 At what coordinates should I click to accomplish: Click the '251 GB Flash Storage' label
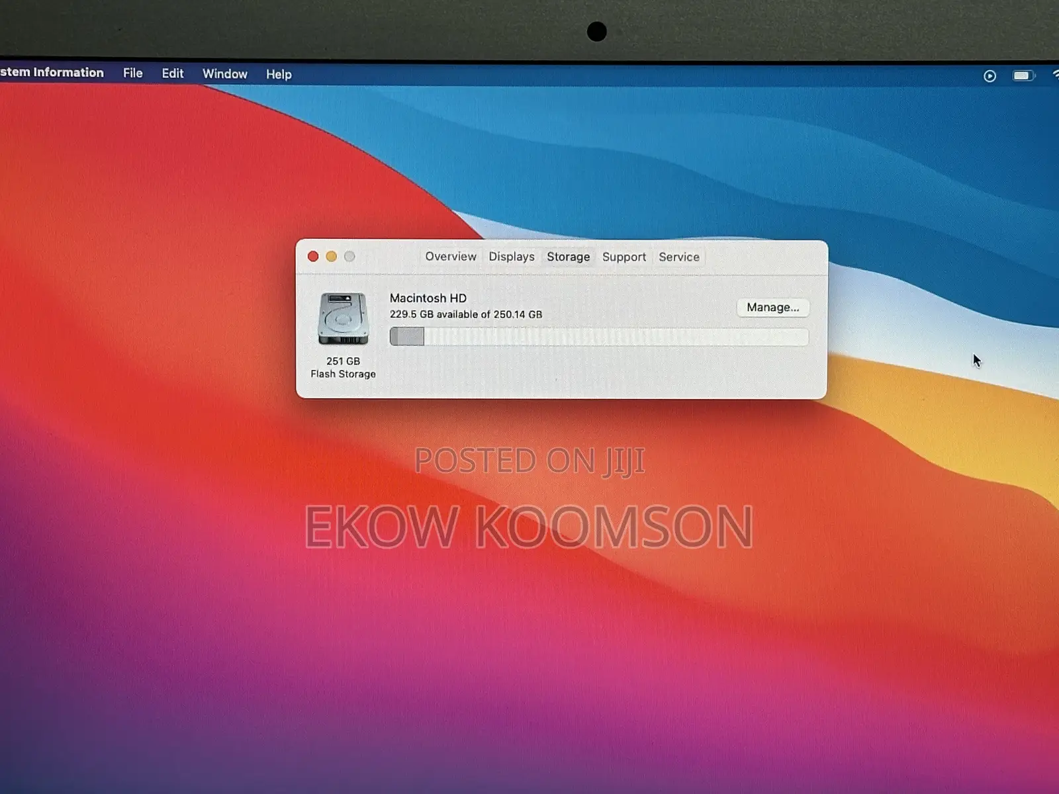(x=343, y=367)
